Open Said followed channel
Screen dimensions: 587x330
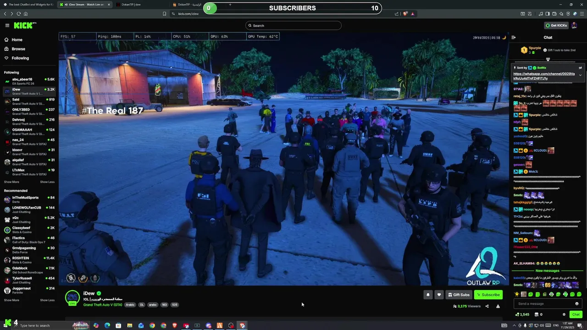tap(29, 101)
